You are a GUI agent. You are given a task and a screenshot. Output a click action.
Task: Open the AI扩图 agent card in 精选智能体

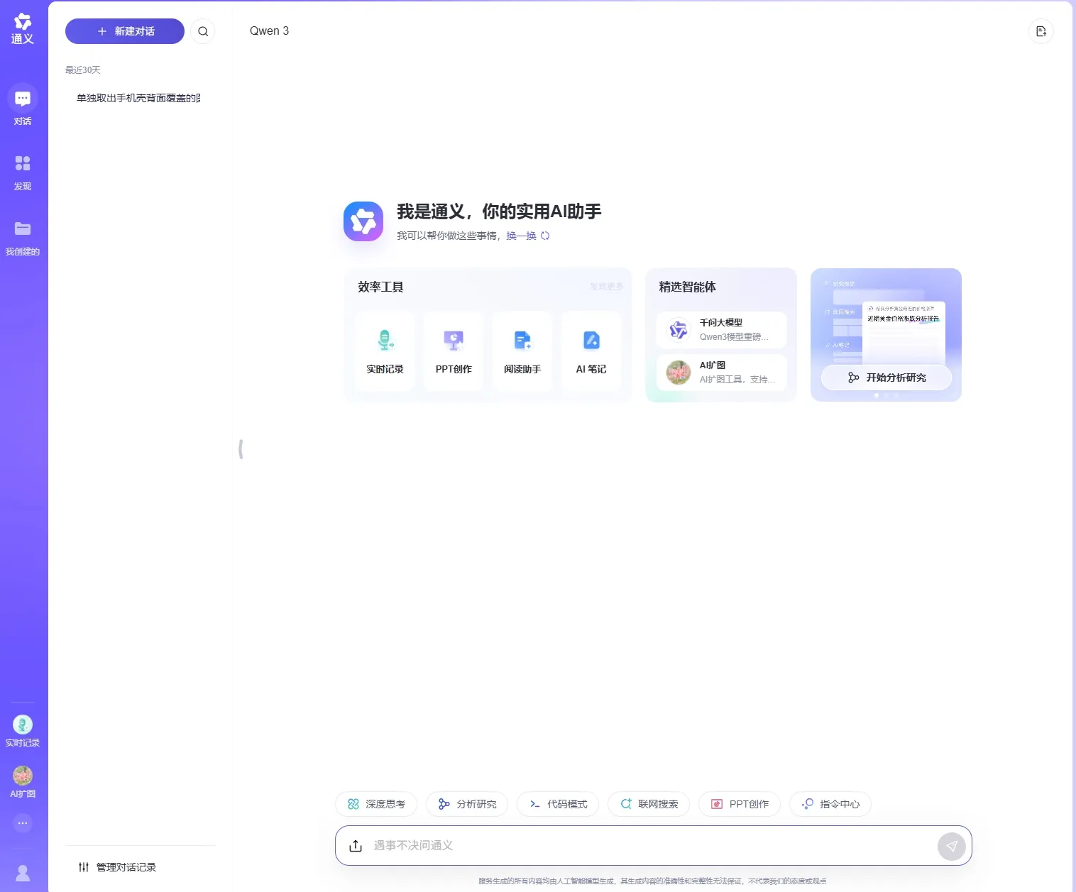[722, 373]
